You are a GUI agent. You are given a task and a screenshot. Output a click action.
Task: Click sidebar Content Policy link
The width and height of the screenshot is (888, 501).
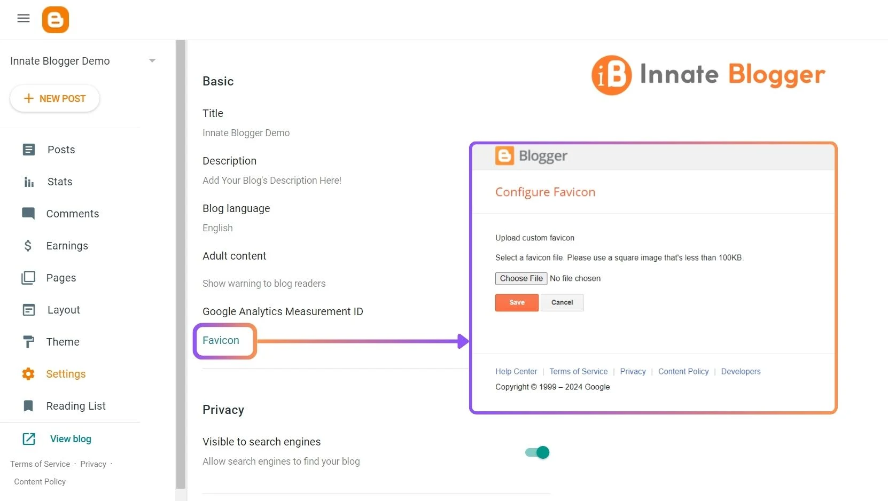click(40, 482)
